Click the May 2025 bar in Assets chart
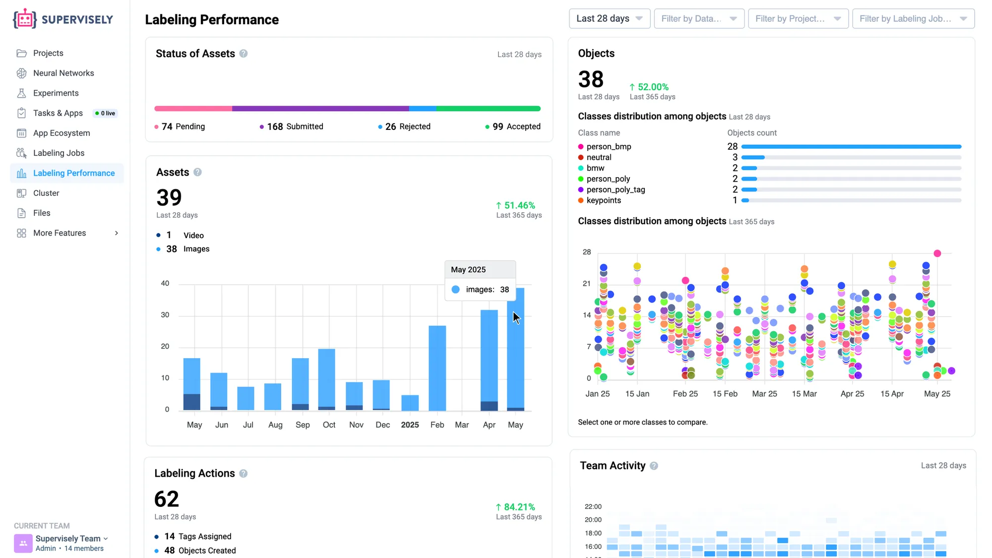The height and width of the screenshot is (558, 992). point(515,349)
